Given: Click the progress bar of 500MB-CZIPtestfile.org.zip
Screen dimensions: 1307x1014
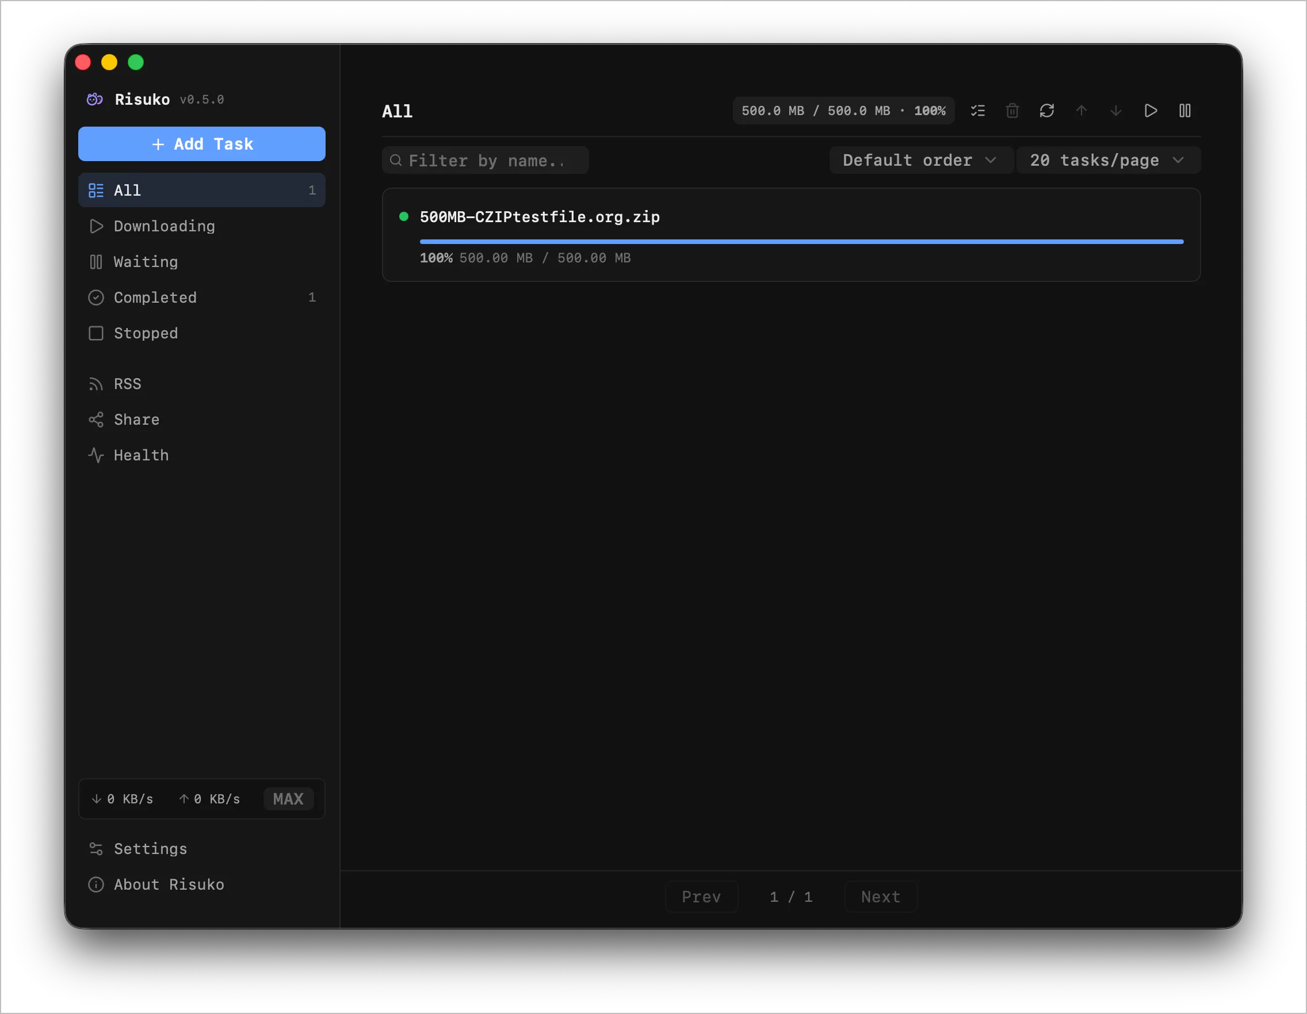Looking at the screenshot, I should (x=802, y=242).
